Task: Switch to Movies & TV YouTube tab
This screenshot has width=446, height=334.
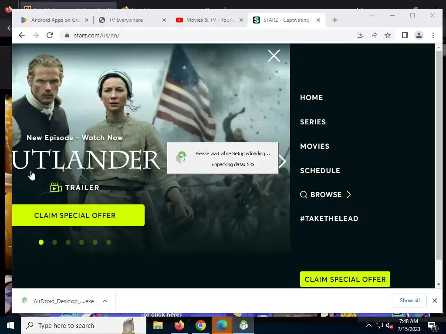Action: [x=209, y=20]
